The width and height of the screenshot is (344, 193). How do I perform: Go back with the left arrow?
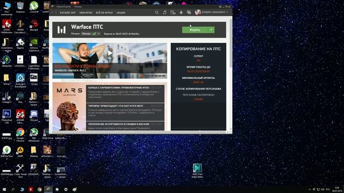pos(52,12)
